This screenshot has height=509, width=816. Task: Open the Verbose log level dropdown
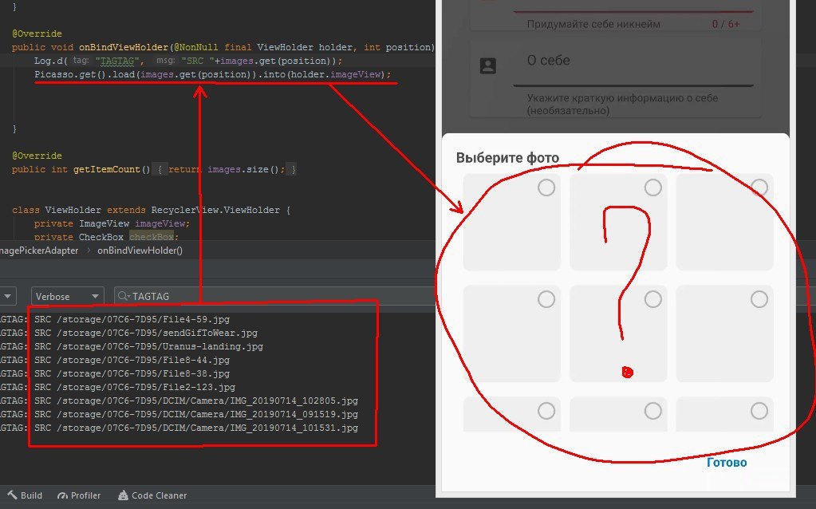[x=67, y=296]
